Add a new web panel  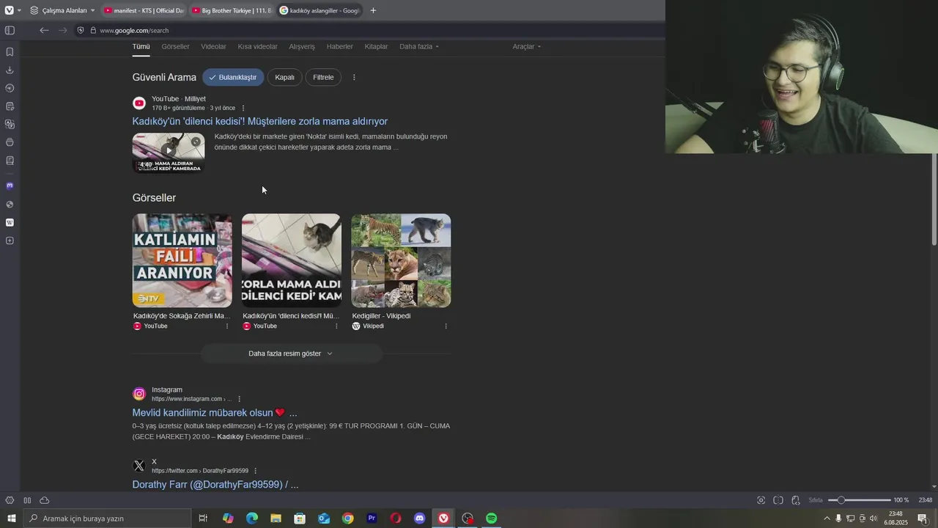coord(10,241)
